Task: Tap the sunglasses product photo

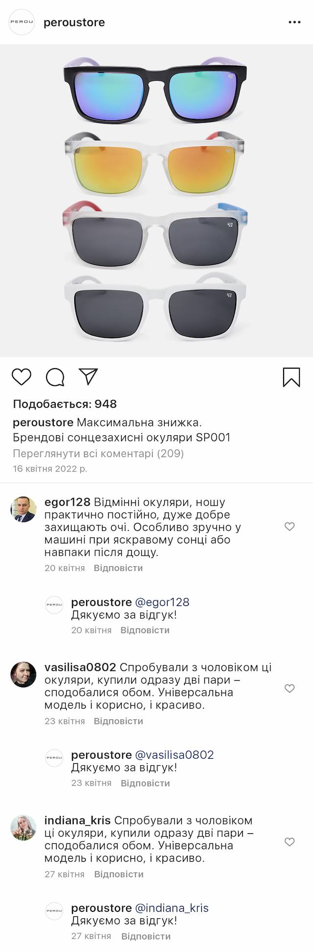Action: [156, 200]
